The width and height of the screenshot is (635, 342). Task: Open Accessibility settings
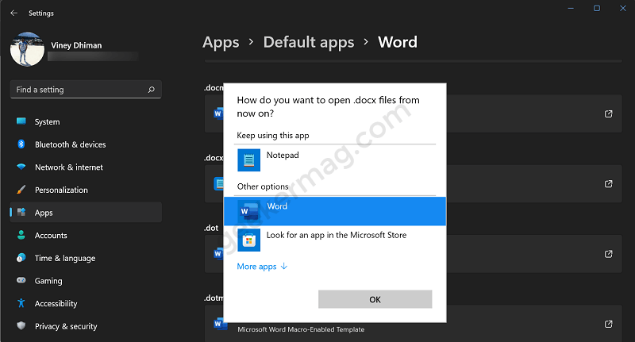pos(86,303)
